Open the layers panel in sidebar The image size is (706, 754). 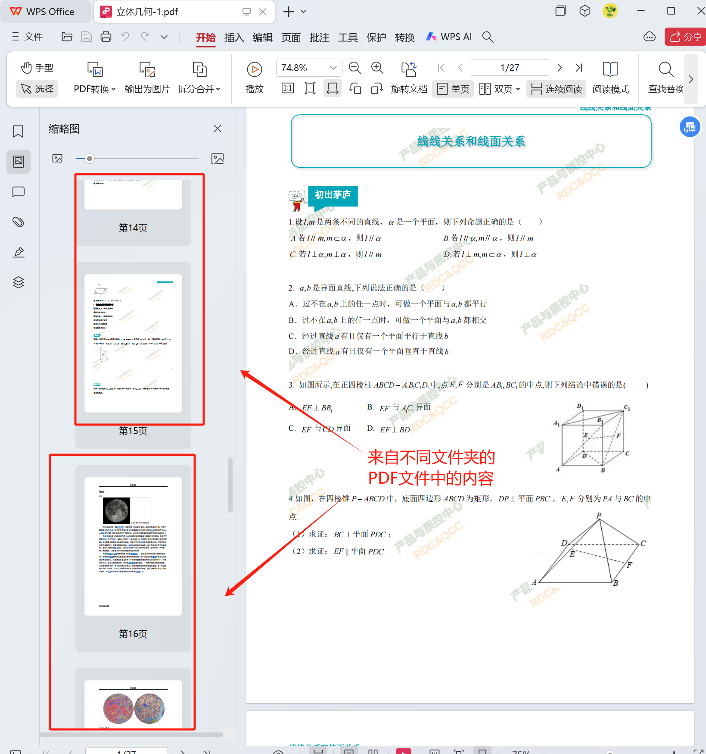coord(18,282)
